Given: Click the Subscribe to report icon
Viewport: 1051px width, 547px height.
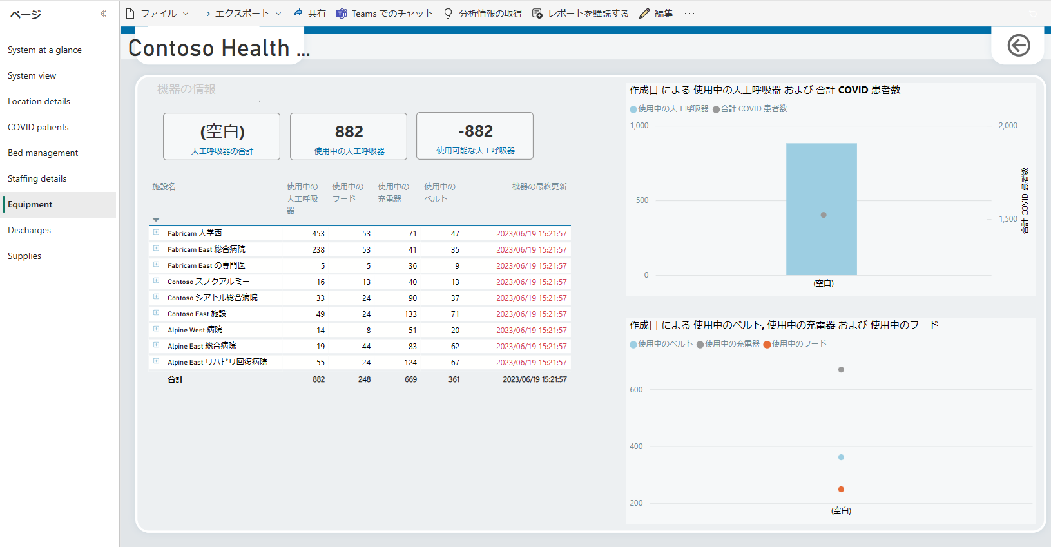Looking at the screenshot, I should (537, 14).
